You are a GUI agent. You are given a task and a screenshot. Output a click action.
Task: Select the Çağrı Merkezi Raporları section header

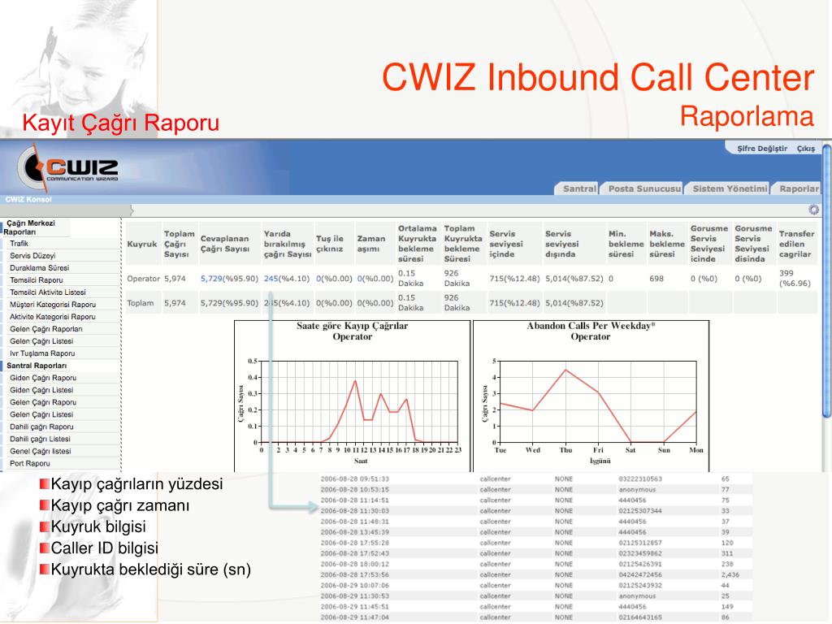click(30, 227)
